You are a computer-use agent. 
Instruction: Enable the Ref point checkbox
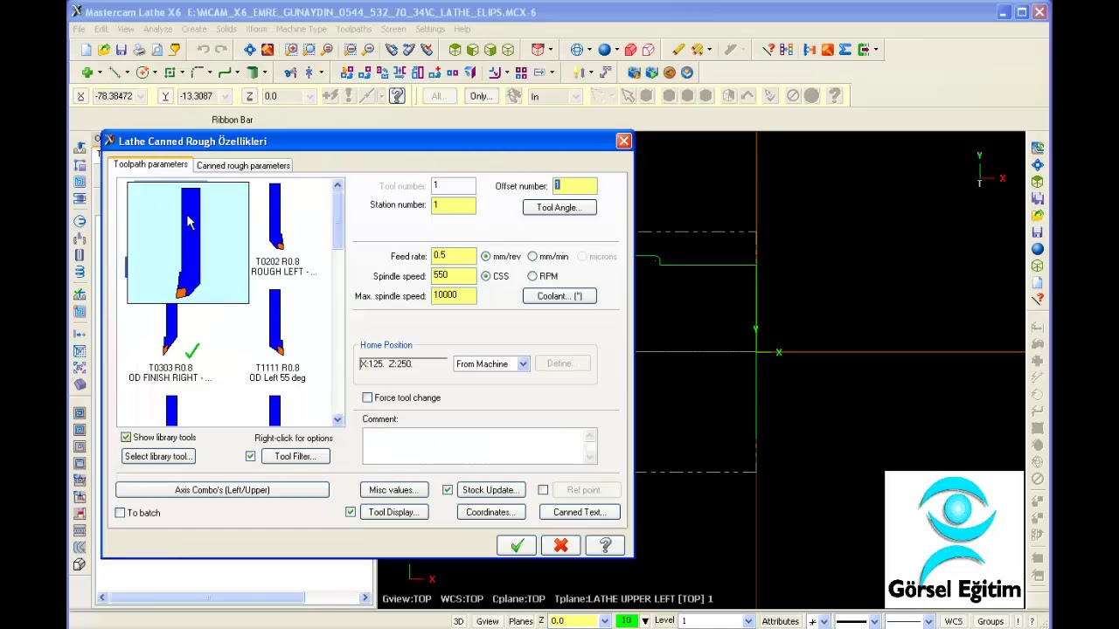[543, 490]
